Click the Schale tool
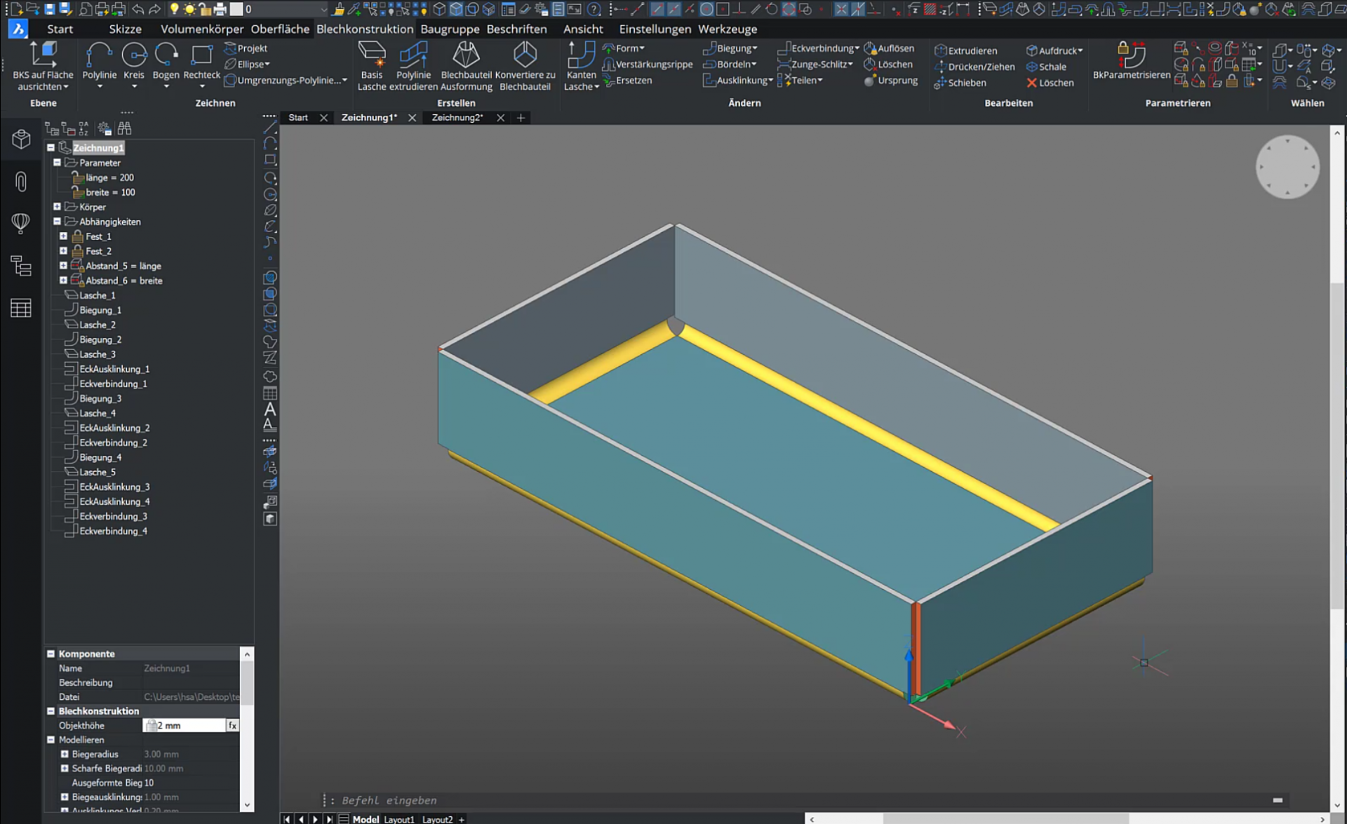Screen dimensions: 1347x824 point(1046,67)
